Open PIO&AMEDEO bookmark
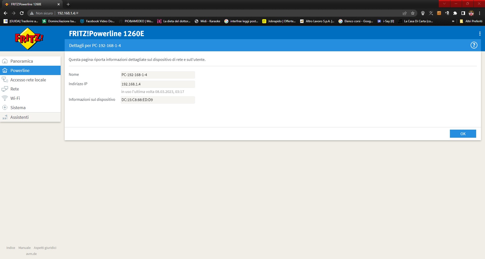 [136, 21]
